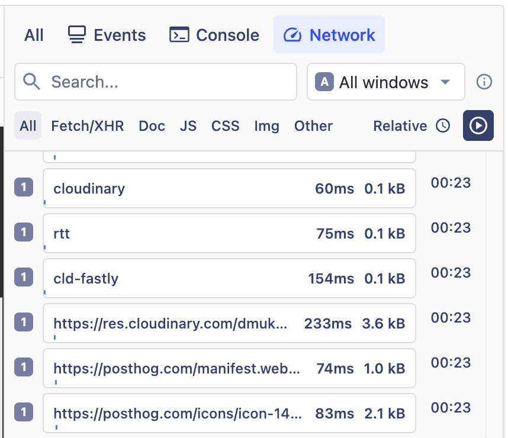This screenshot has height=438, width=508.
Task: Filter by JS requests
Action: coord(188,125)
